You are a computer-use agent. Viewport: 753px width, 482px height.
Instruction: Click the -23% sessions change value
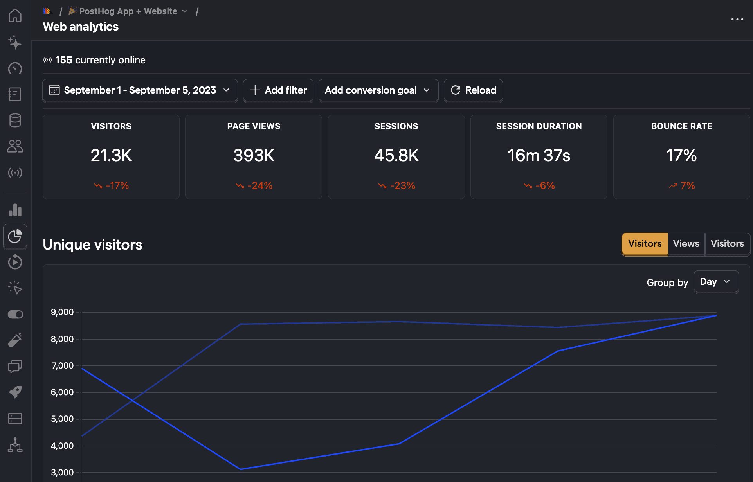pos(402,185)
